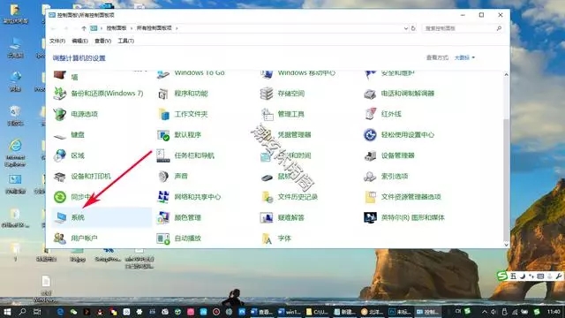Expand the address bar history dropdown arrow
565x318 pixels.
[406, 28]
